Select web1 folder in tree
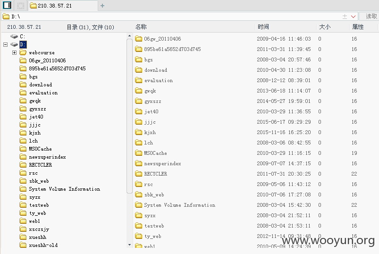The width and height of the screenshot is (379, 254). point(34,221)
